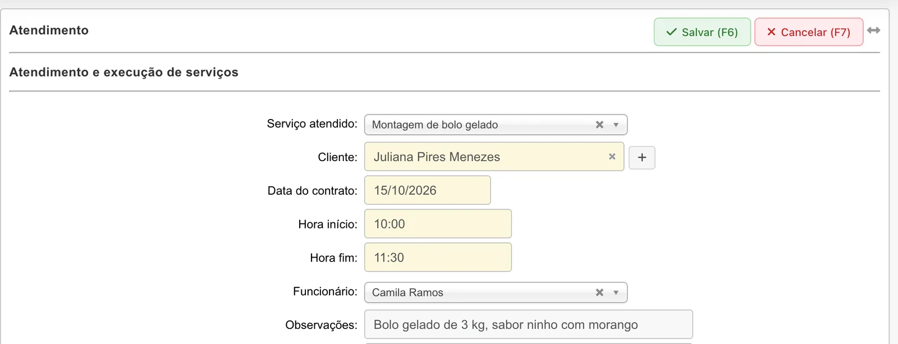The width and height of the screenshot is (898, 344).
Task: Click the expand-width arrows icon
Action: [873, 30]
